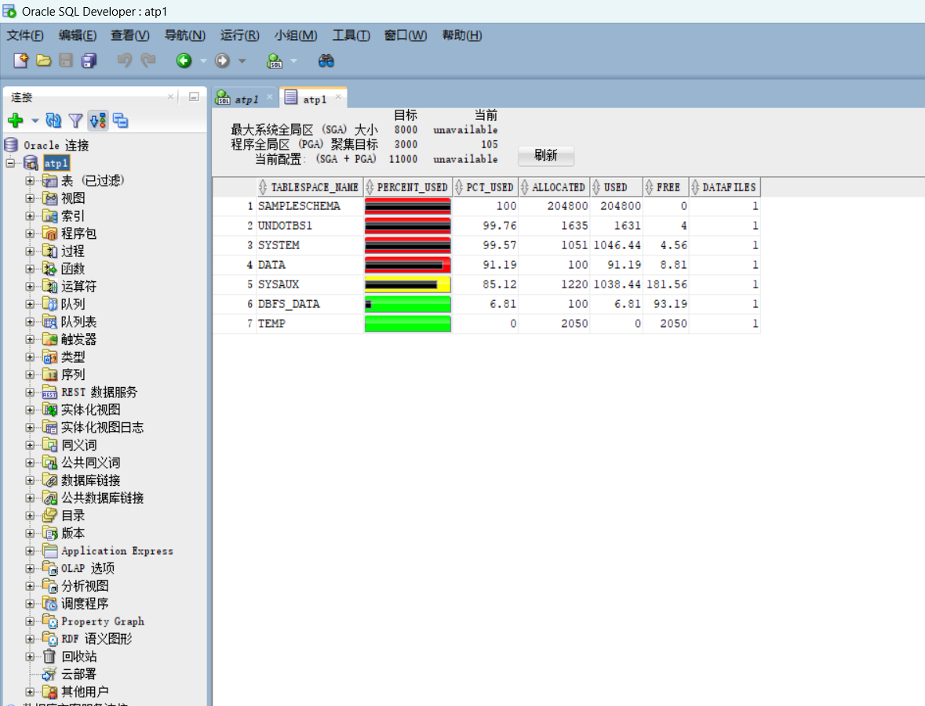Click the Views (视图) folder icon

tap(50, 198)
